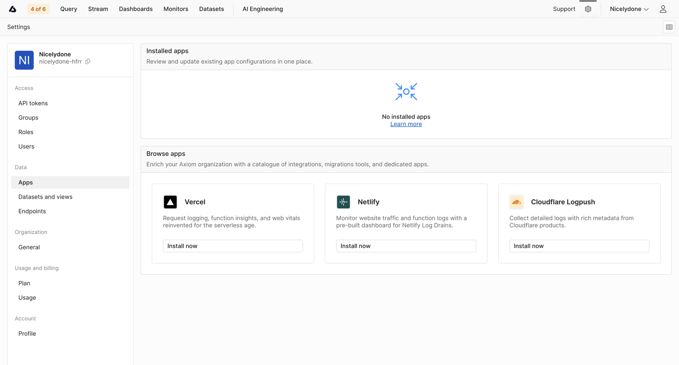This screenshot has height=365, width=679.
Task: Open the Usage page
Action: (71, 298)
